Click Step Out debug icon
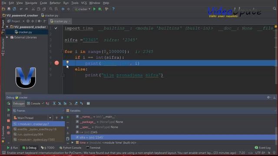Viewport: 278px width, 156px height. (x=76, y=104)
